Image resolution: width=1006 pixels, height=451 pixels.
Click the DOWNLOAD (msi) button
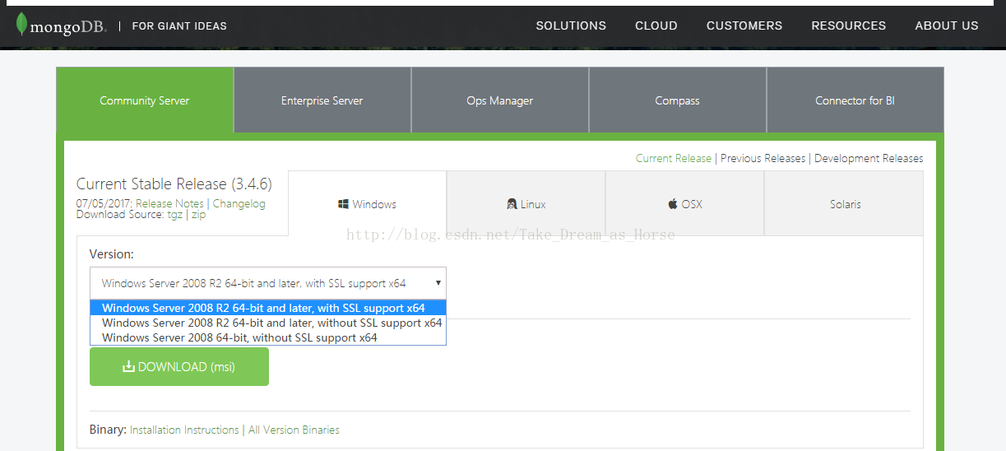click(179, 366)
